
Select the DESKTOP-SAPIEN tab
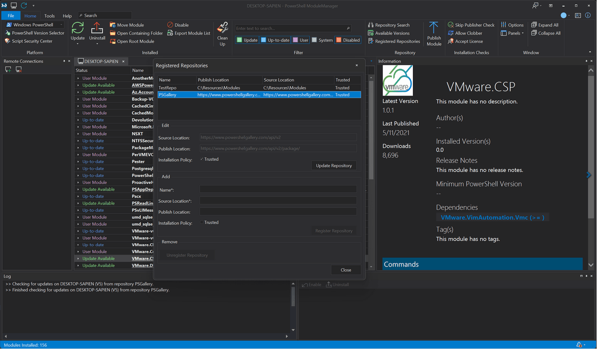[x=101, y=61]
